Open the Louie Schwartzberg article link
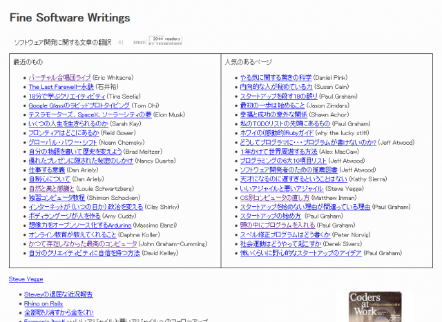Screen dimensions: 442x322 (52, 189)
